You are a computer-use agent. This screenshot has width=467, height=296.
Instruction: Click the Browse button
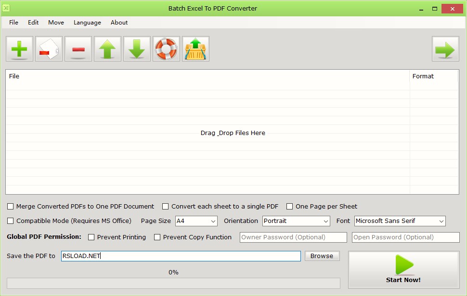point(322,256)
